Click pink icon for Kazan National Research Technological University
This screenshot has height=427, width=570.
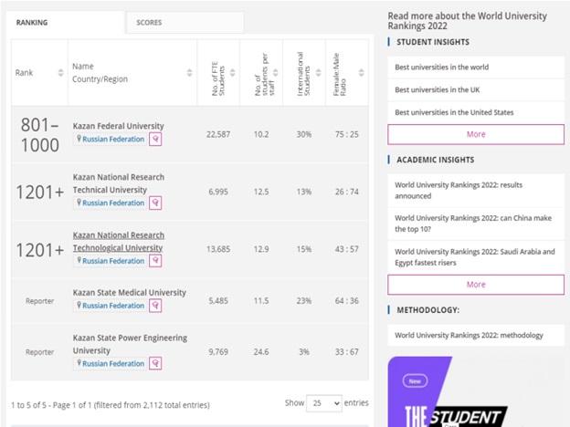pyautogui.click(x=155, y=261)
